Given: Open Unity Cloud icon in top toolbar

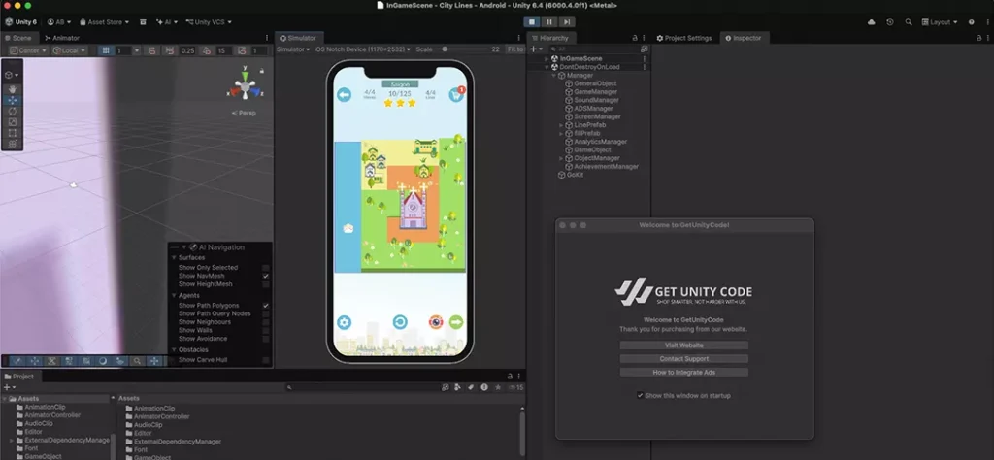Looking at the screenshot, I should point(872,22).
